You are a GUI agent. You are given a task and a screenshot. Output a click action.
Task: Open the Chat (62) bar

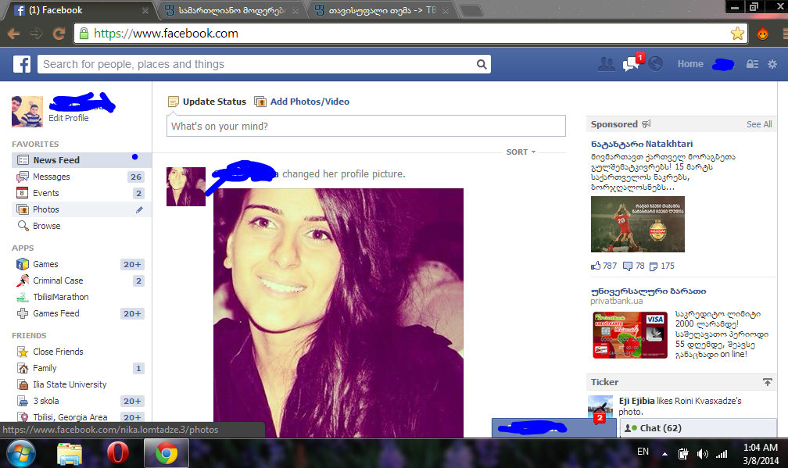pos(698,428)
